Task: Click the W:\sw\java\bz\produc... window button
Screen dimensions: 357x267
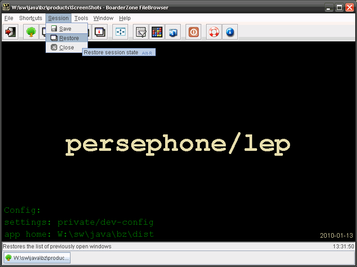Action: coord(37,258)
